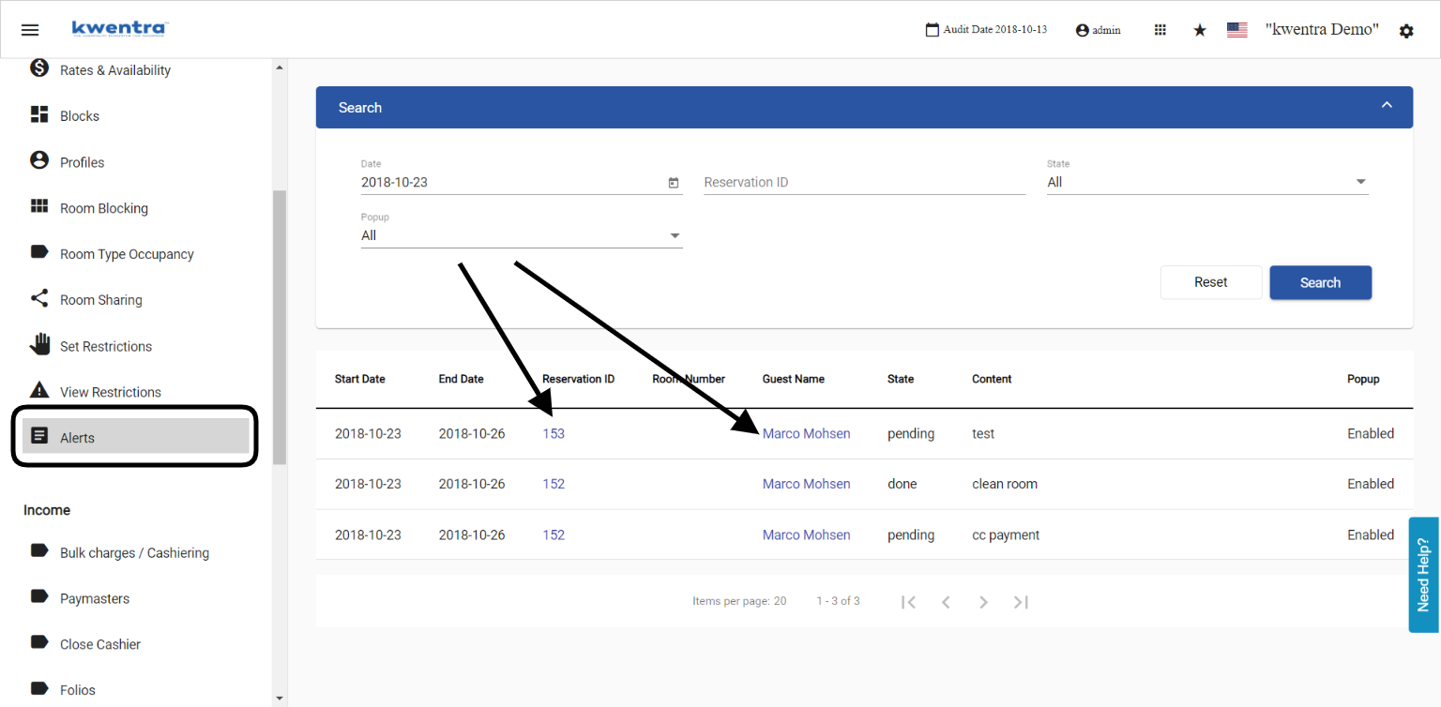Open the Need Help? side tab

tap(1423, 575)
